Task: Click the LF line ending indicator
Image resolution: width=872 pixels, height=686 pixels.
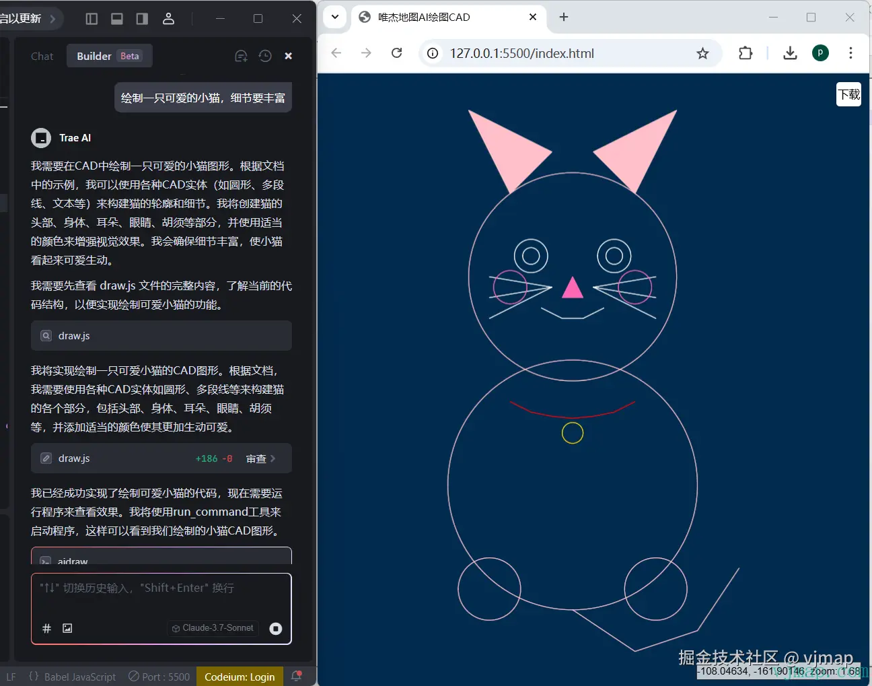Action: tap(11, 677)
